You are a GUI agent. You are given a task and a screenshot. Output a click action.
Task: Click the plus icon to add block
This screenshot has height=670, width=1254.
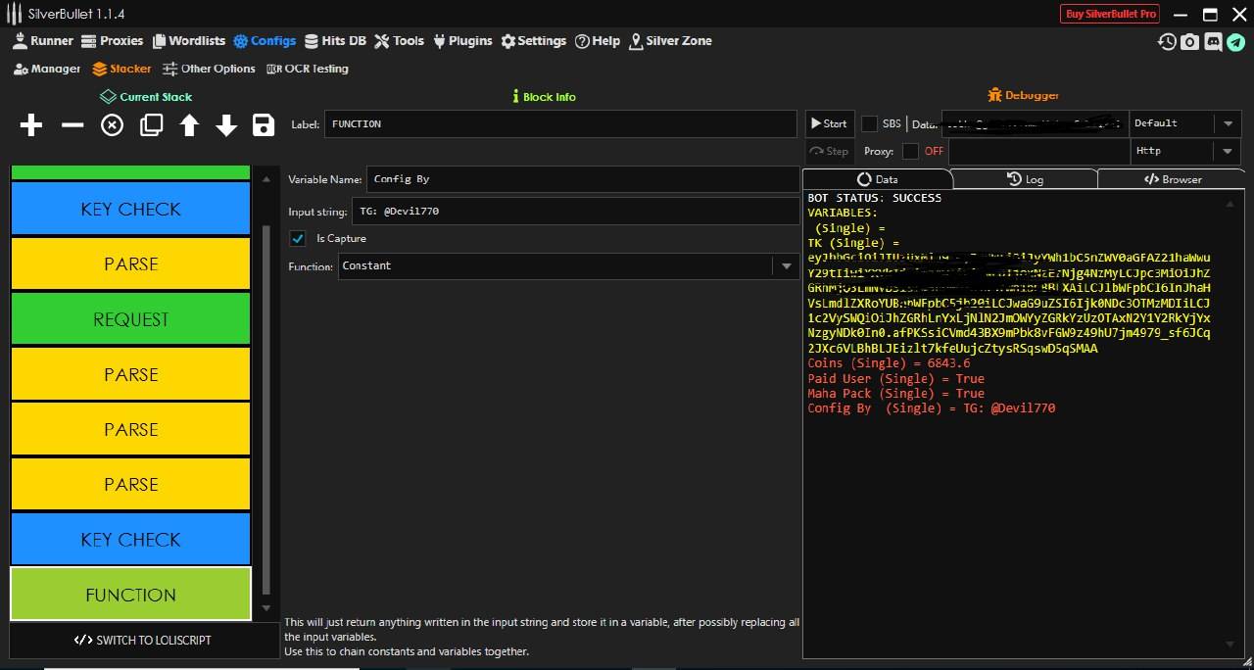coord(31,125)
